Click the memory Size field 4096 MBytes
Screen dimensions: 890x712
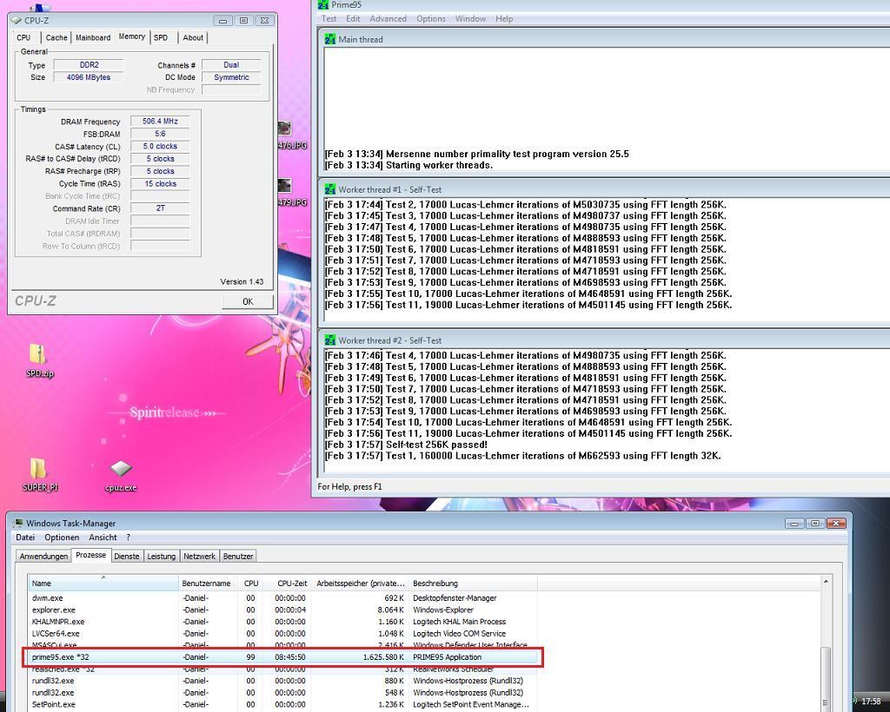(89, 77)
